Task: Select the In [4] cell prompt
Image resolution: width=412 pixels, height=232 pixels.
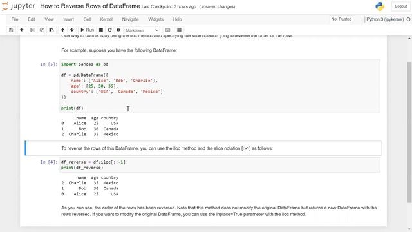Action: click(x=49, y=162)
